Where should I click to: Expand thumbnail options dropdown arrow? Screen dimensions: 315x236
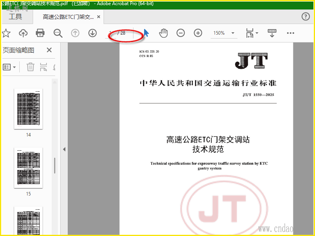click(x=14, y=67)
